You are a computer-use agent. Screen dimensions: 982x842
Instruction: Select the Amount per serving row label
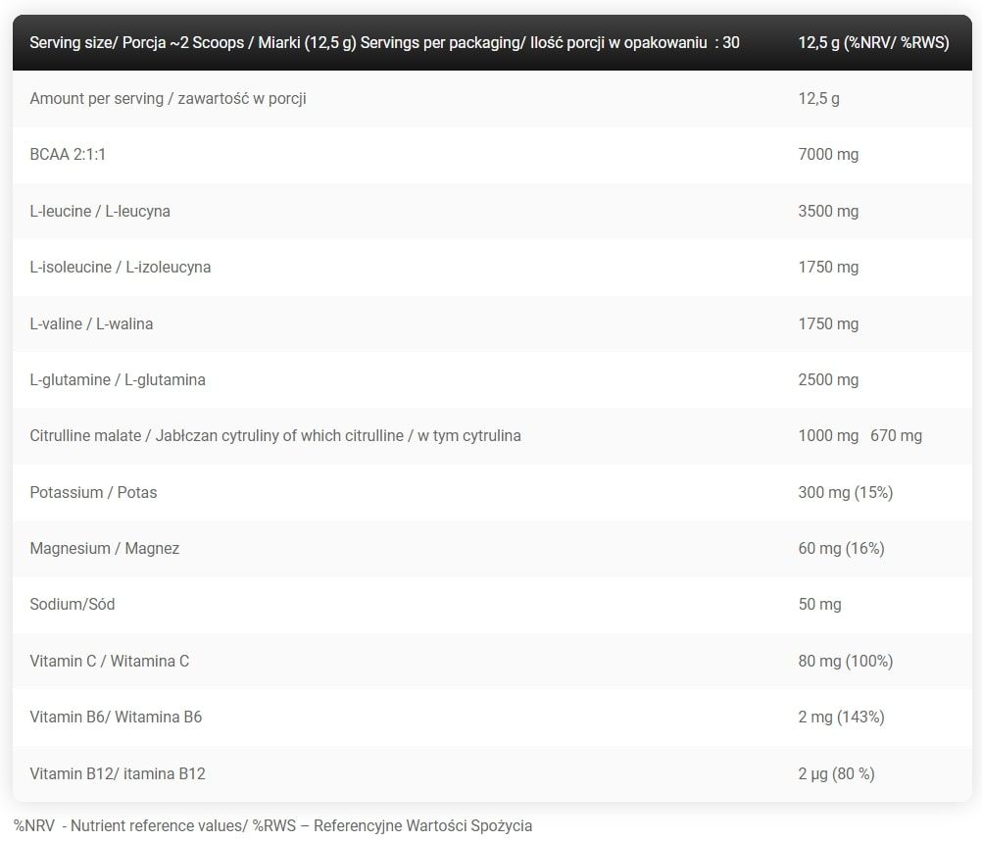pos(168,98)
